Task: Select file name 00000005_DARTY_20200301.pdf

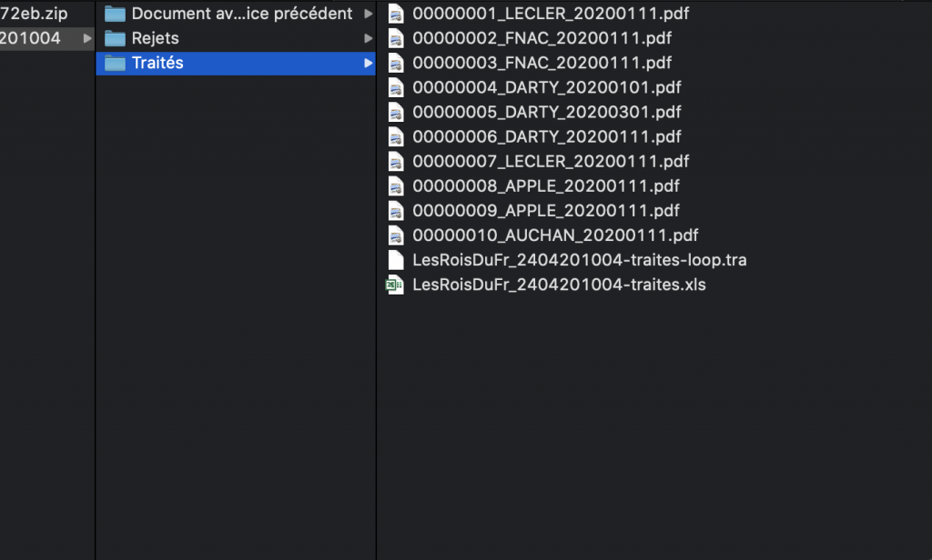Action: point(547,112)
